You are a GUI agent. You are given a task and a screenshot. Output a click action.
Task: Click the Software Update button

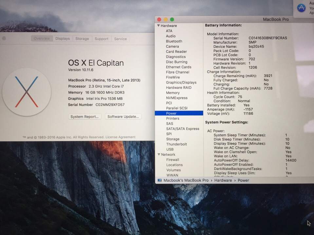tap(123, 117)
